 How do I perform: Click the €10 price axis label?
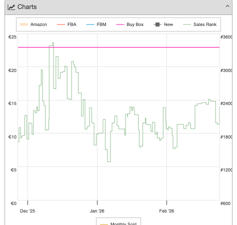point(12,137)
